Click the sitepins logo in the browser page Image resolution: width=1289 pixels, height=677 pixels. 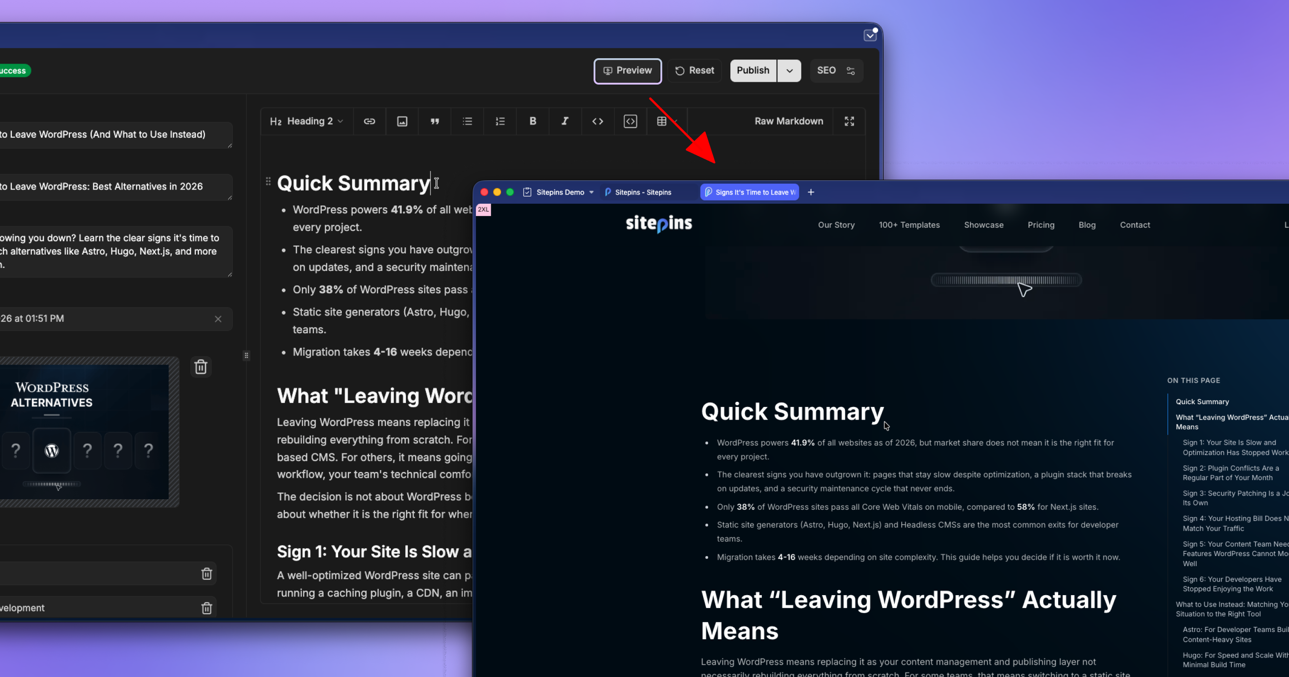point(659,224)
